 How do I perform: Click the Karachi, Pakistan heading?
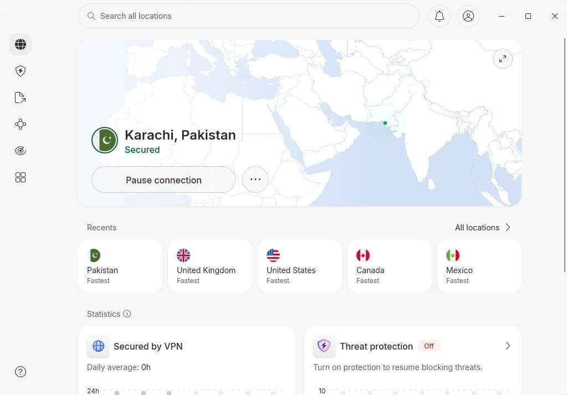180,135
